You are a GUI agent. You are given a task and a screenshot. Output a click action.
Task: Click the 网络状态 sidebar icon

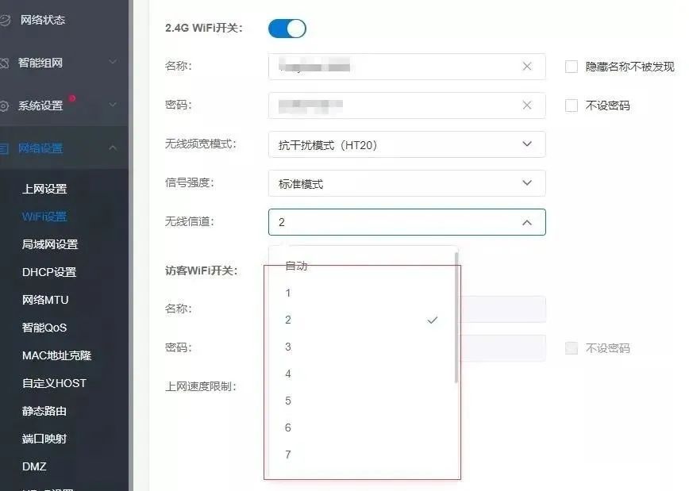point(5,20)
